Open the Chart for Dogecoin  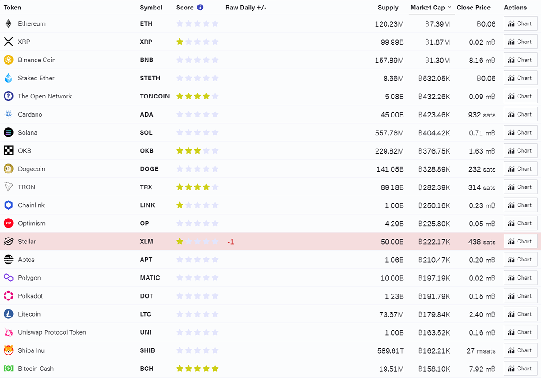pyautogui.click(x=521, y=169)
